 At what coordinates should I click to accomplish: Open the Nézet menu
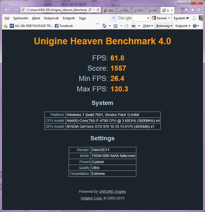click(x=36, y=18)
